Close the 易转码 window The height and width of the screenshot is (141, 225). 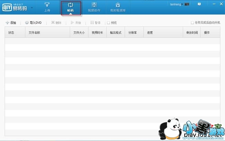click(221, 4)
